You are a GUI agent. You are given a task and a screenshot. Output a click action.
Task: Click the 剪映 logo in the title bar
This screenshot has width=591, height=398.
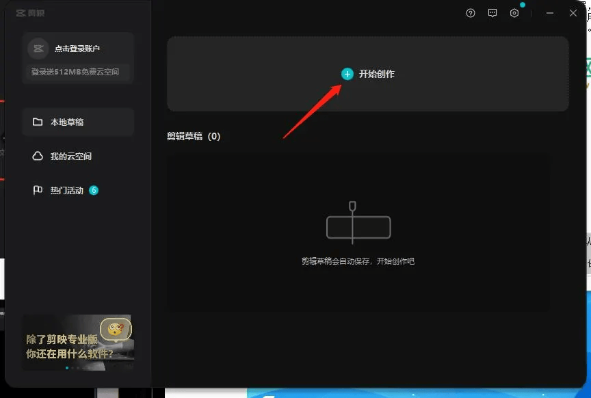(x=31, y=13)
